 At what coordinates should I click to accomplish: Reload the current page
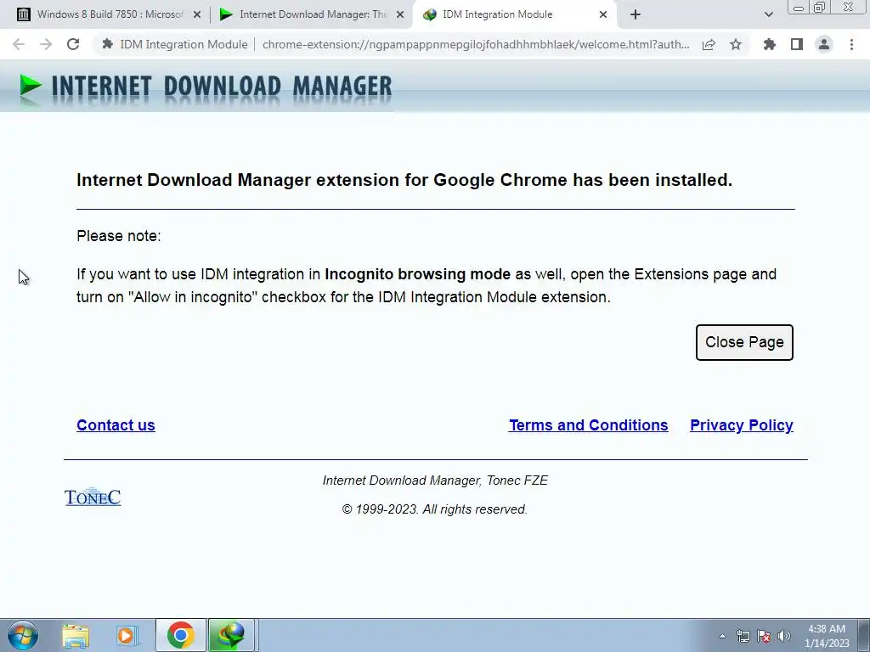73,44
